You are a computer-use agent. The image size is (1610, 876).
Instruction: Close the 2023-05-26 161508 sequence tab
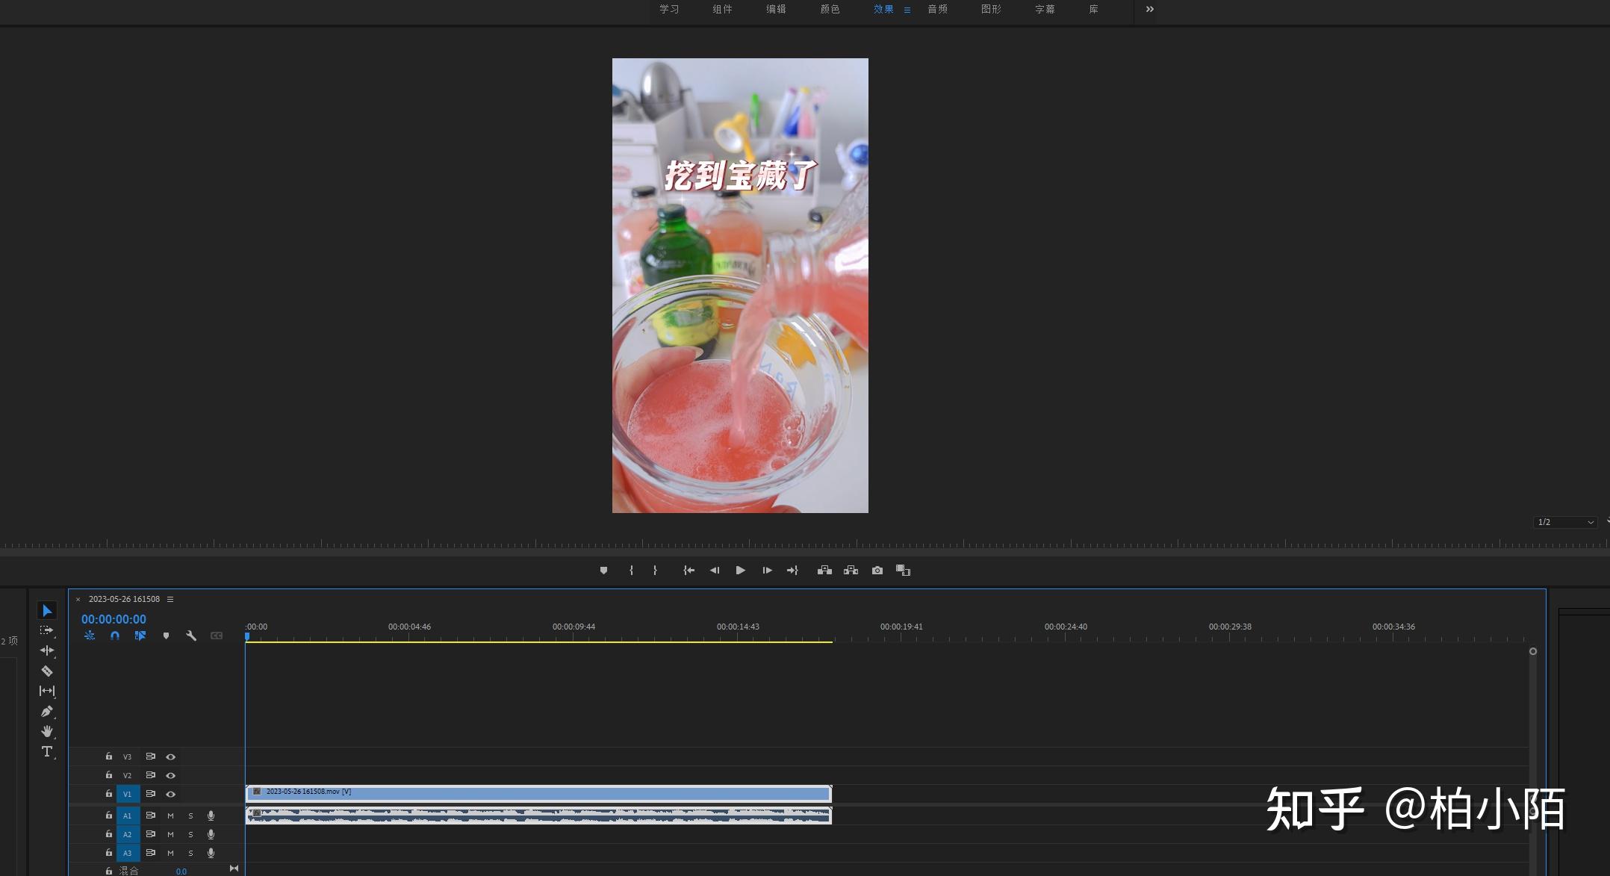pyautogui.click(x=78, y=599)
